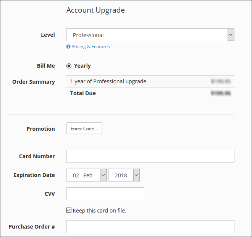
Task: Open the Level dropdown showing Professional
Action: click(x=150, y=35)
